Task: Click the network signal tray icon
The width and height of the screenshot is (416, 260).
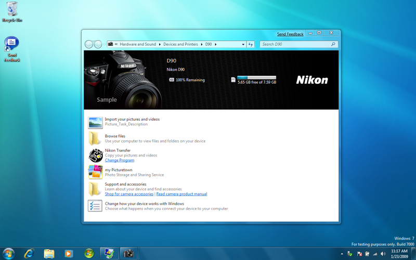Action: 375,254
